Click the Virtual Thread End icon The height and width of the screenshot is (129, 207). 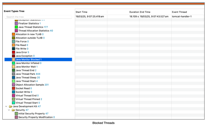point(14,96)
